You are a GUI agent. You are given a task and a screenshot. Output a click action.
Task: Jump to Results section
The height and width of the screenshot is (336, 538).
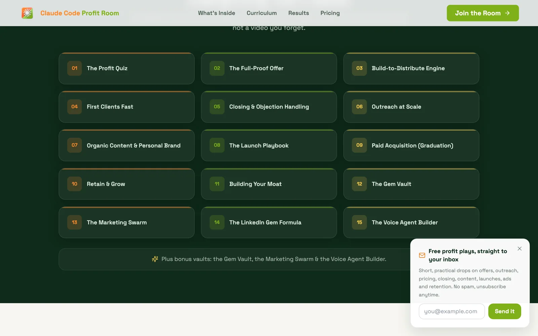pyautogui.click(x=299, y=13)
